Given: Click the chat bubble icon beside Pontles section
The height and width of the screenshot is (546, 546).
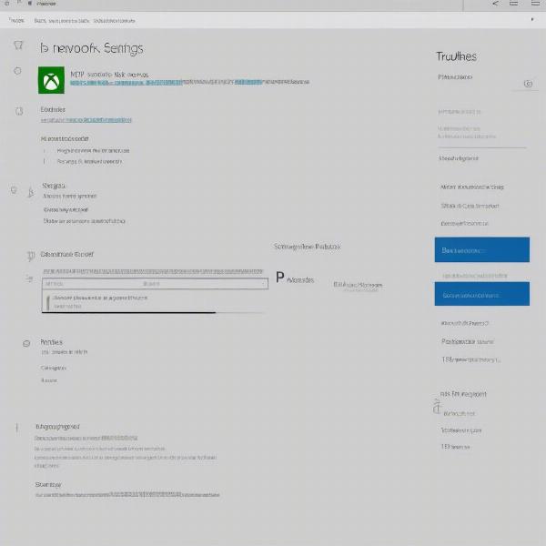Looking at the screenshot, I should click(x=26, y=344).
